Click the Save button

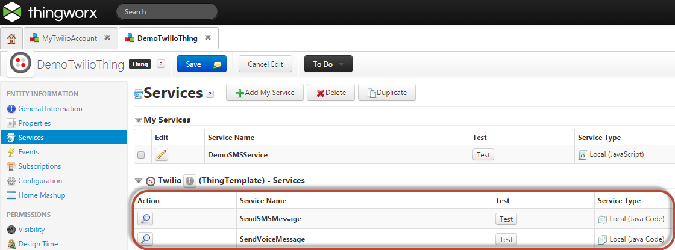(193, 64)
